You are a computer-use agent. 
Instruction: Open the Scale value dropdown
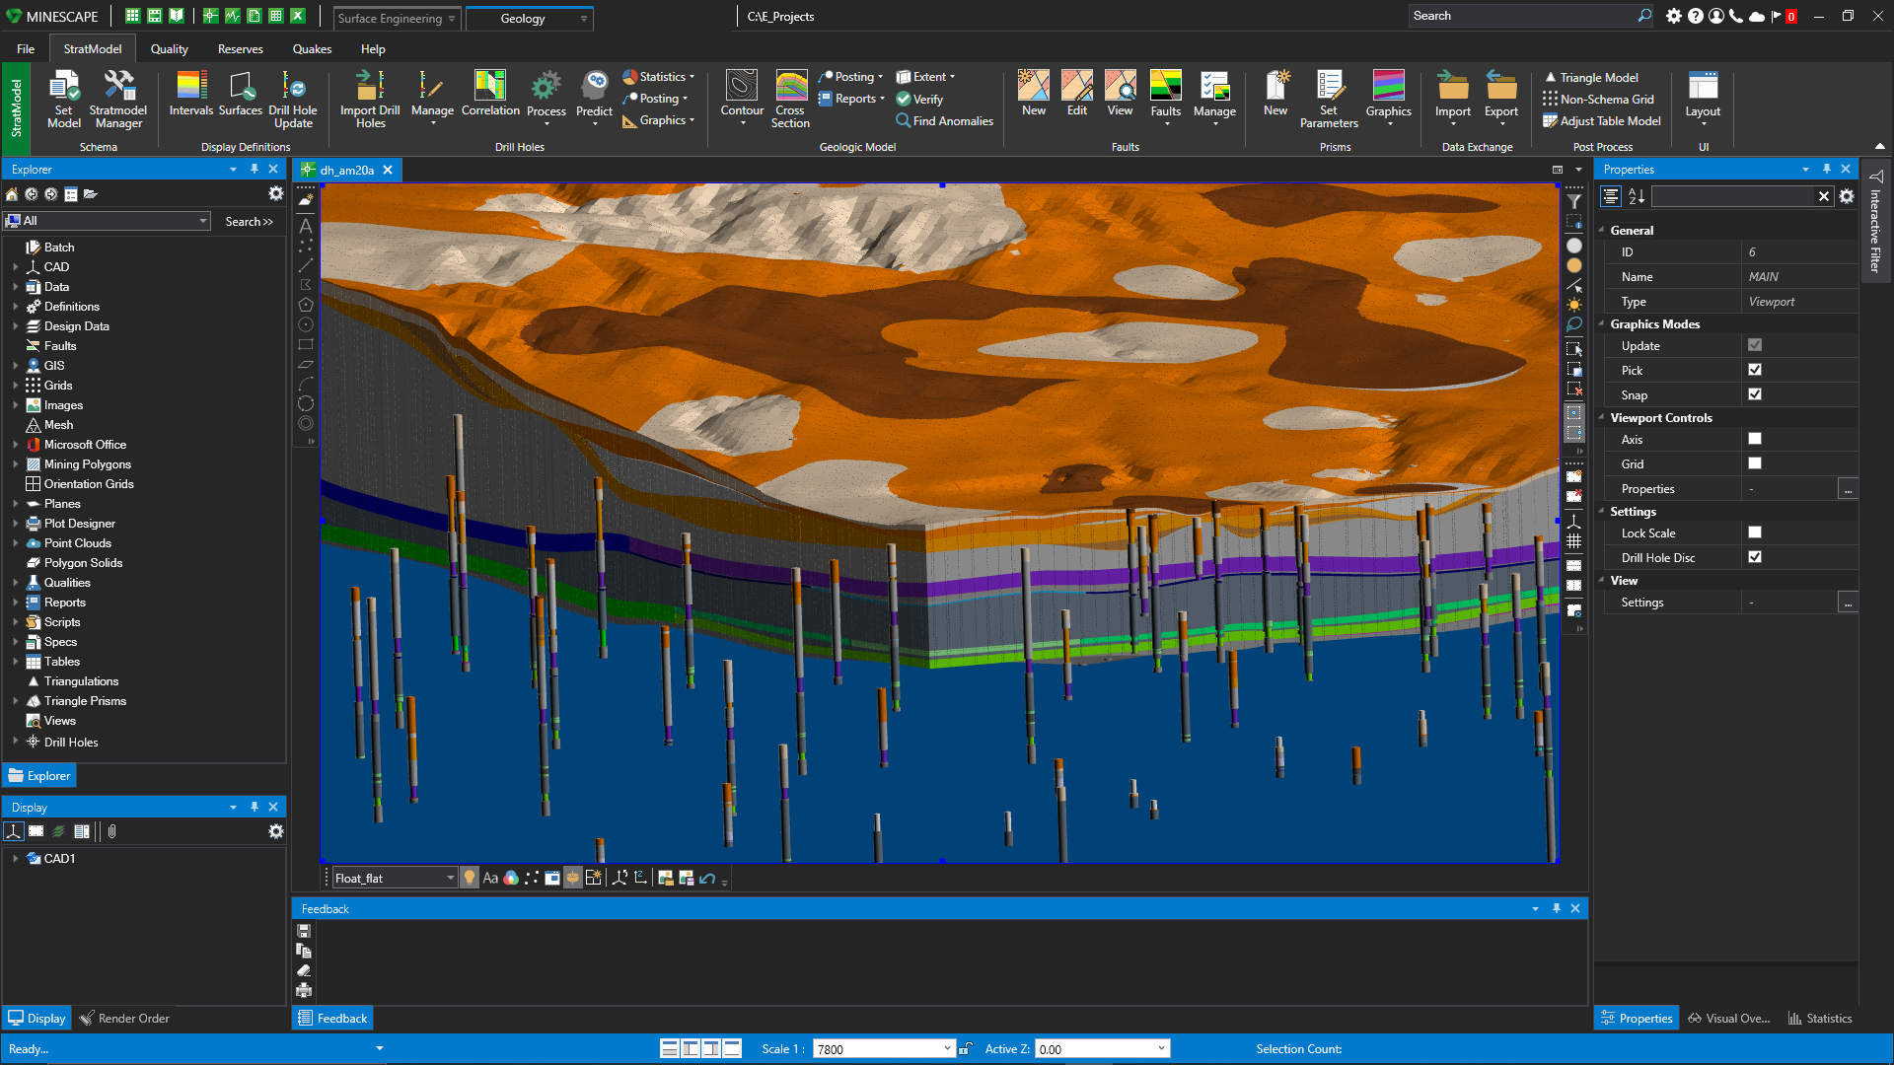(x=947, y=1049)
